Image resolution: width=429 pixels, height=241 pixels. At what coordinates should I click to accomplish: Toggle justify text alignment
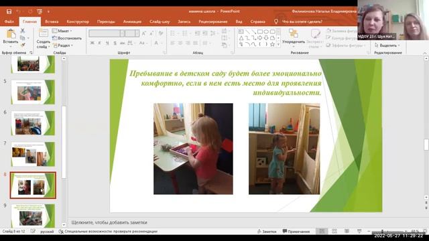(195, 43)
